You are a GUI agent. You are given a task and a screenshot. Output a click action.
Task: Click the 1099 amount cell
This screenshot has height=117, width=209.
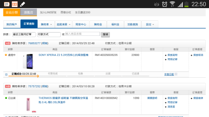[x=136, y=98]
